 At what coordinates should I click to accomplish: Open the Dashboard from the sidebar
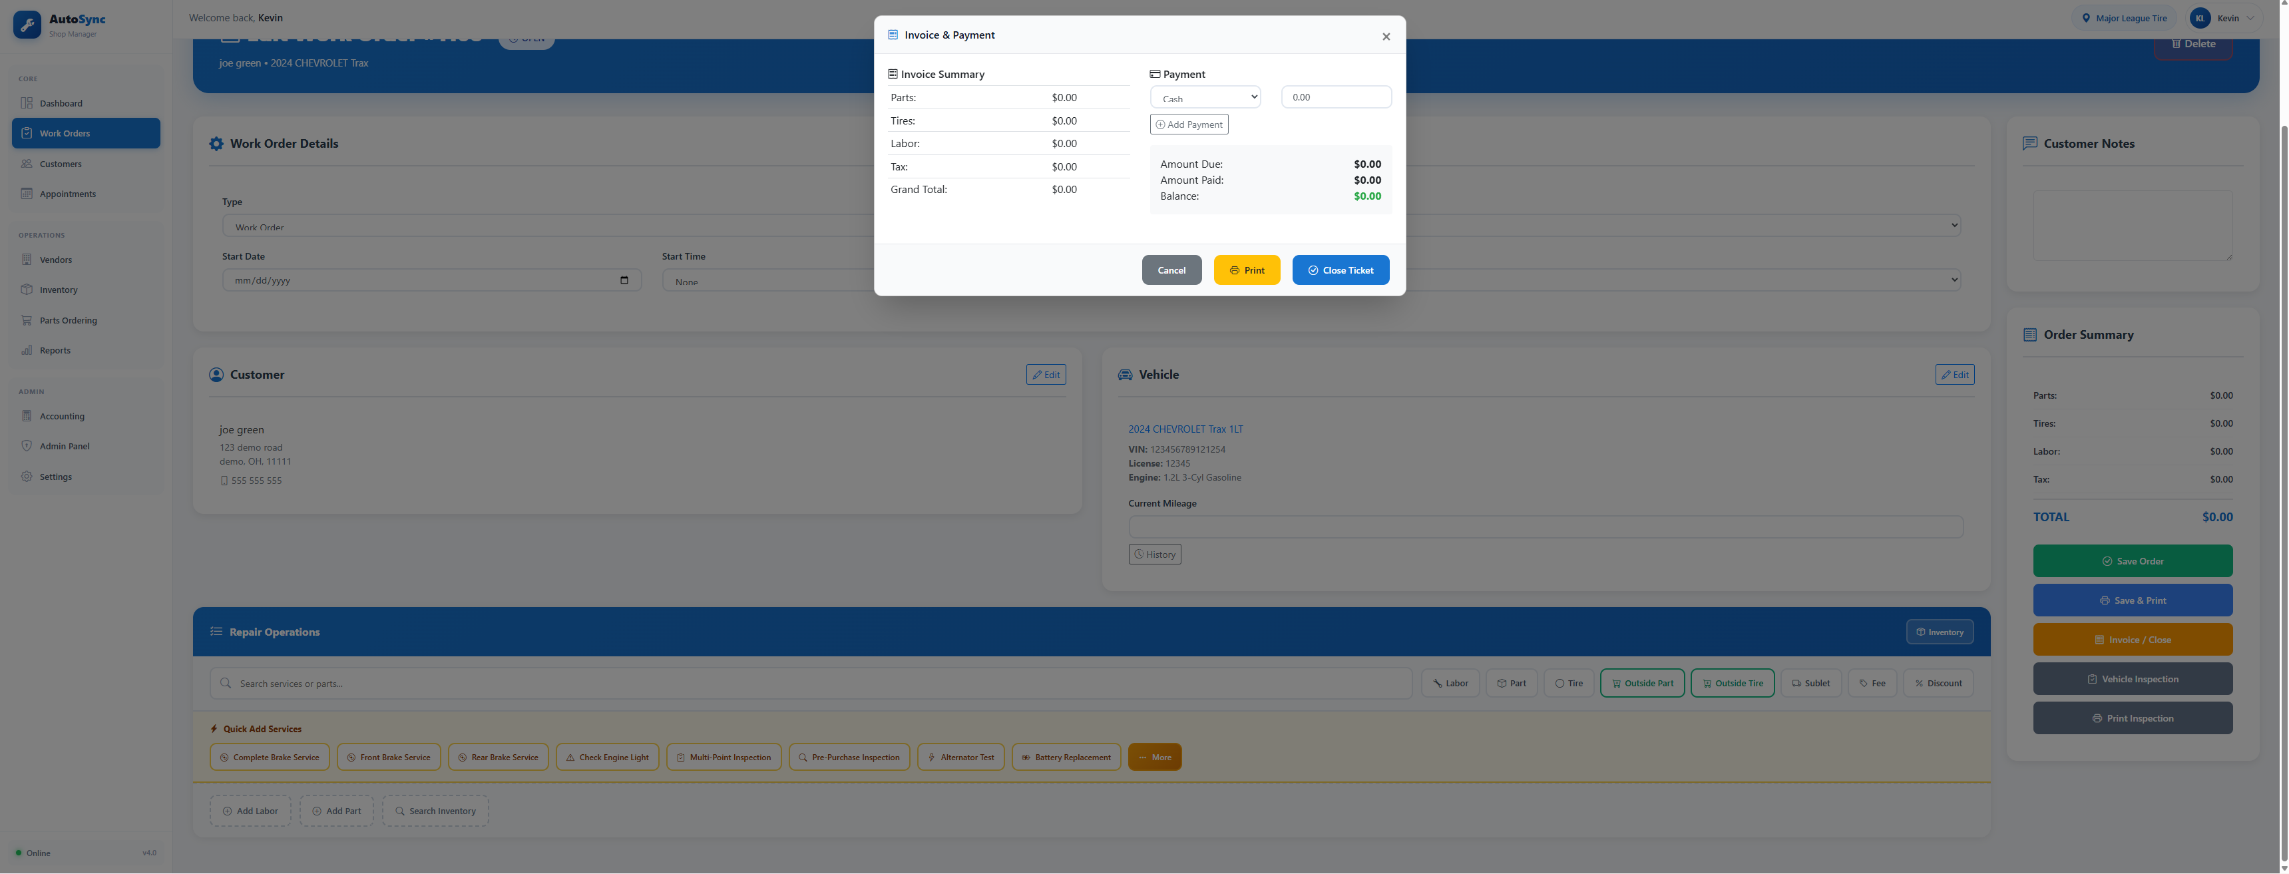(x=59, y=103)
